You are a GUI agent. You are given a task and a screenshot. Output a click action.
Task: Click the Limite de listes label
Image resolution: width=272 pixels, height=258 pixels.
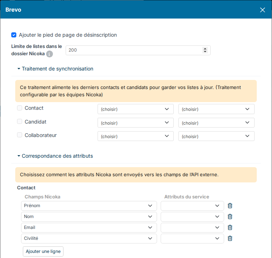click(x=37, y=50)
